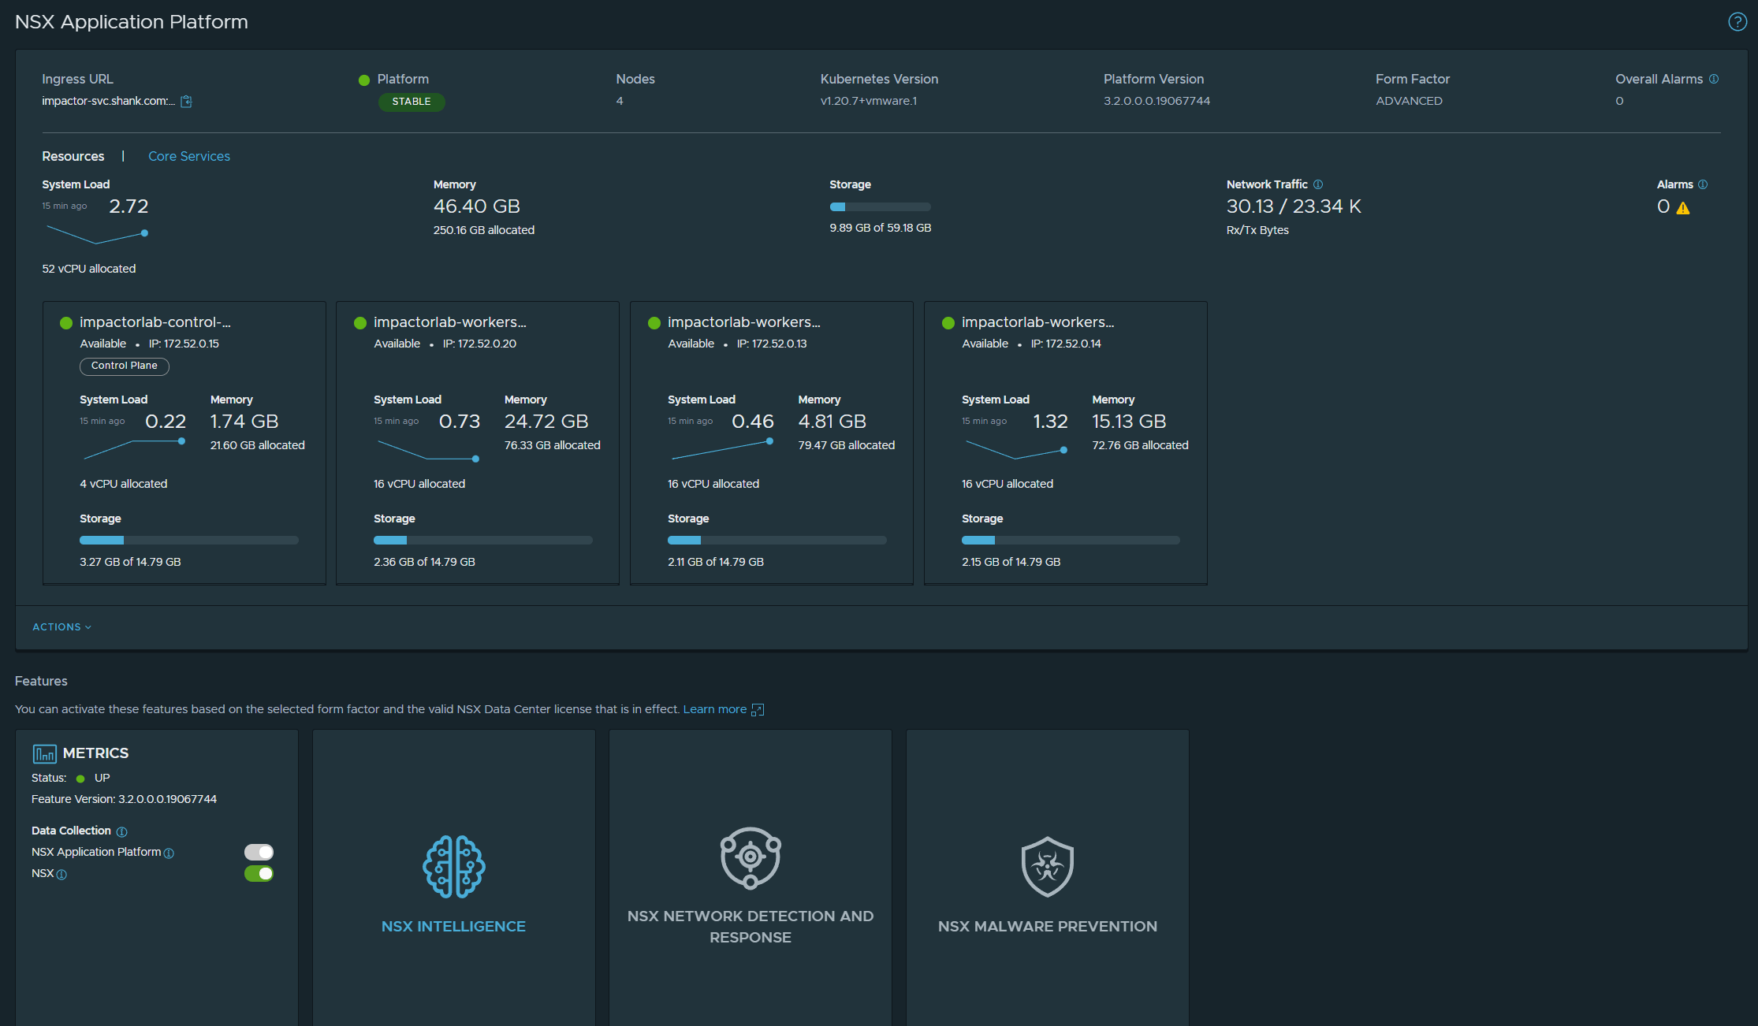The width and height of the screenshot is (1758, 1026).
Task: Switch to the Core Services tab
Action: (189, 156)
